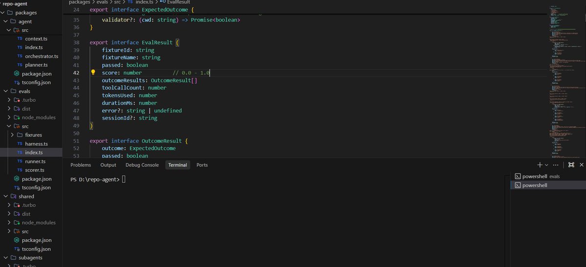Open runner.ts via its TS icon
This screenshot has height=267, width=586.
click(20, 161)
